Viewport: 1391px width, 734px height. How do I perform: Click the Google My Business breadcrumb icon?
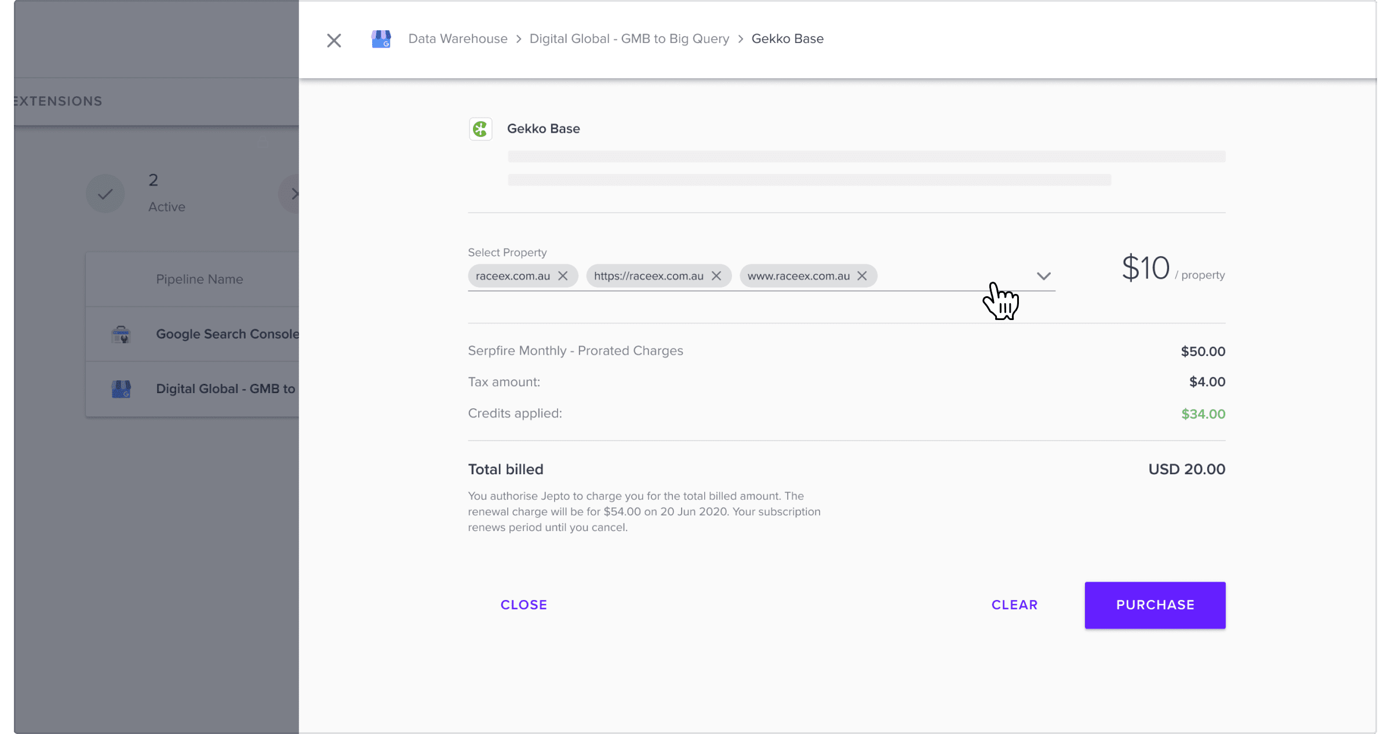pyautogui.click(x=381, y=39)
